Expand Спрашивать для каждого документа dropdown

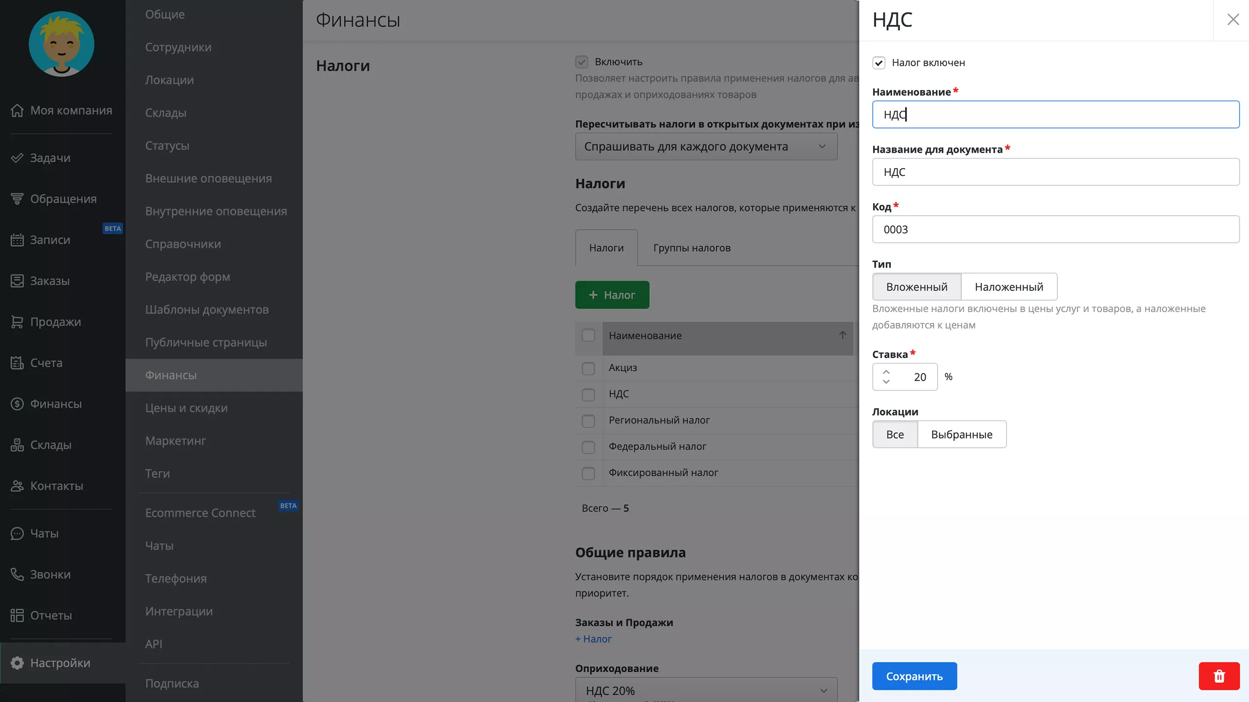tap(706, 147)
